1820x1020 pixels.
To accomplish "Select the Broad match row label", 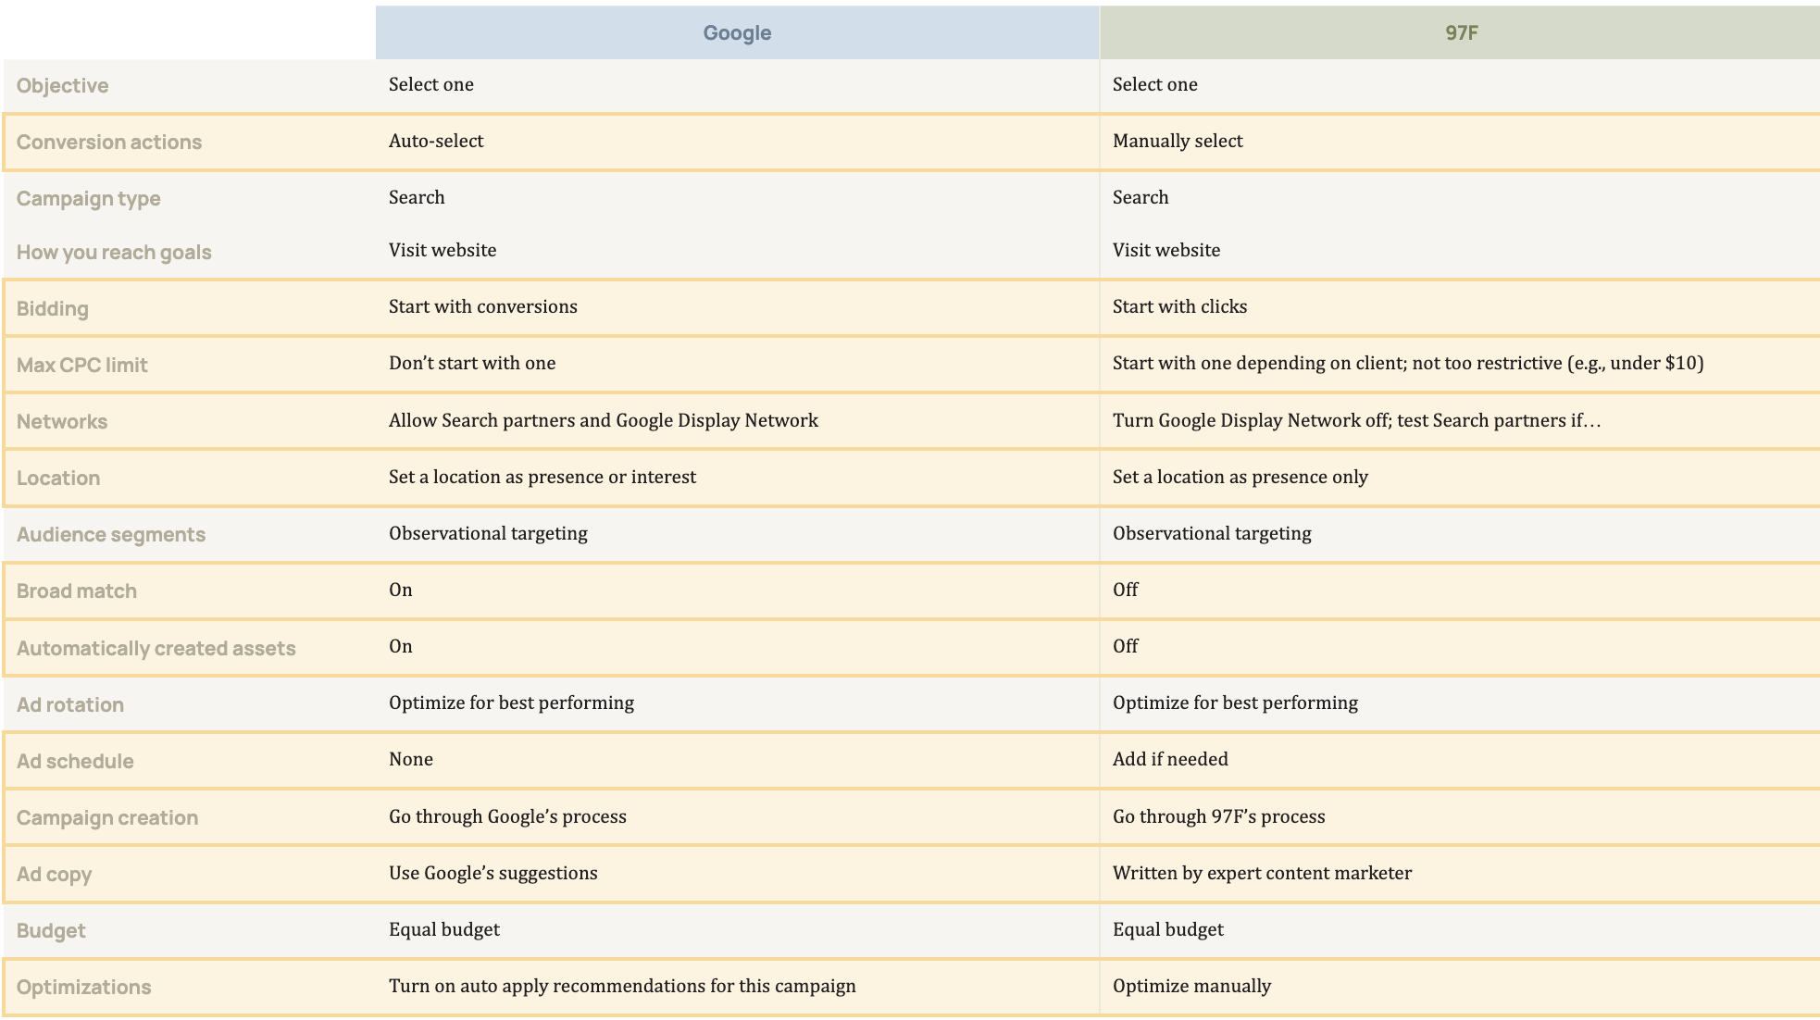I will coord(77,591).
